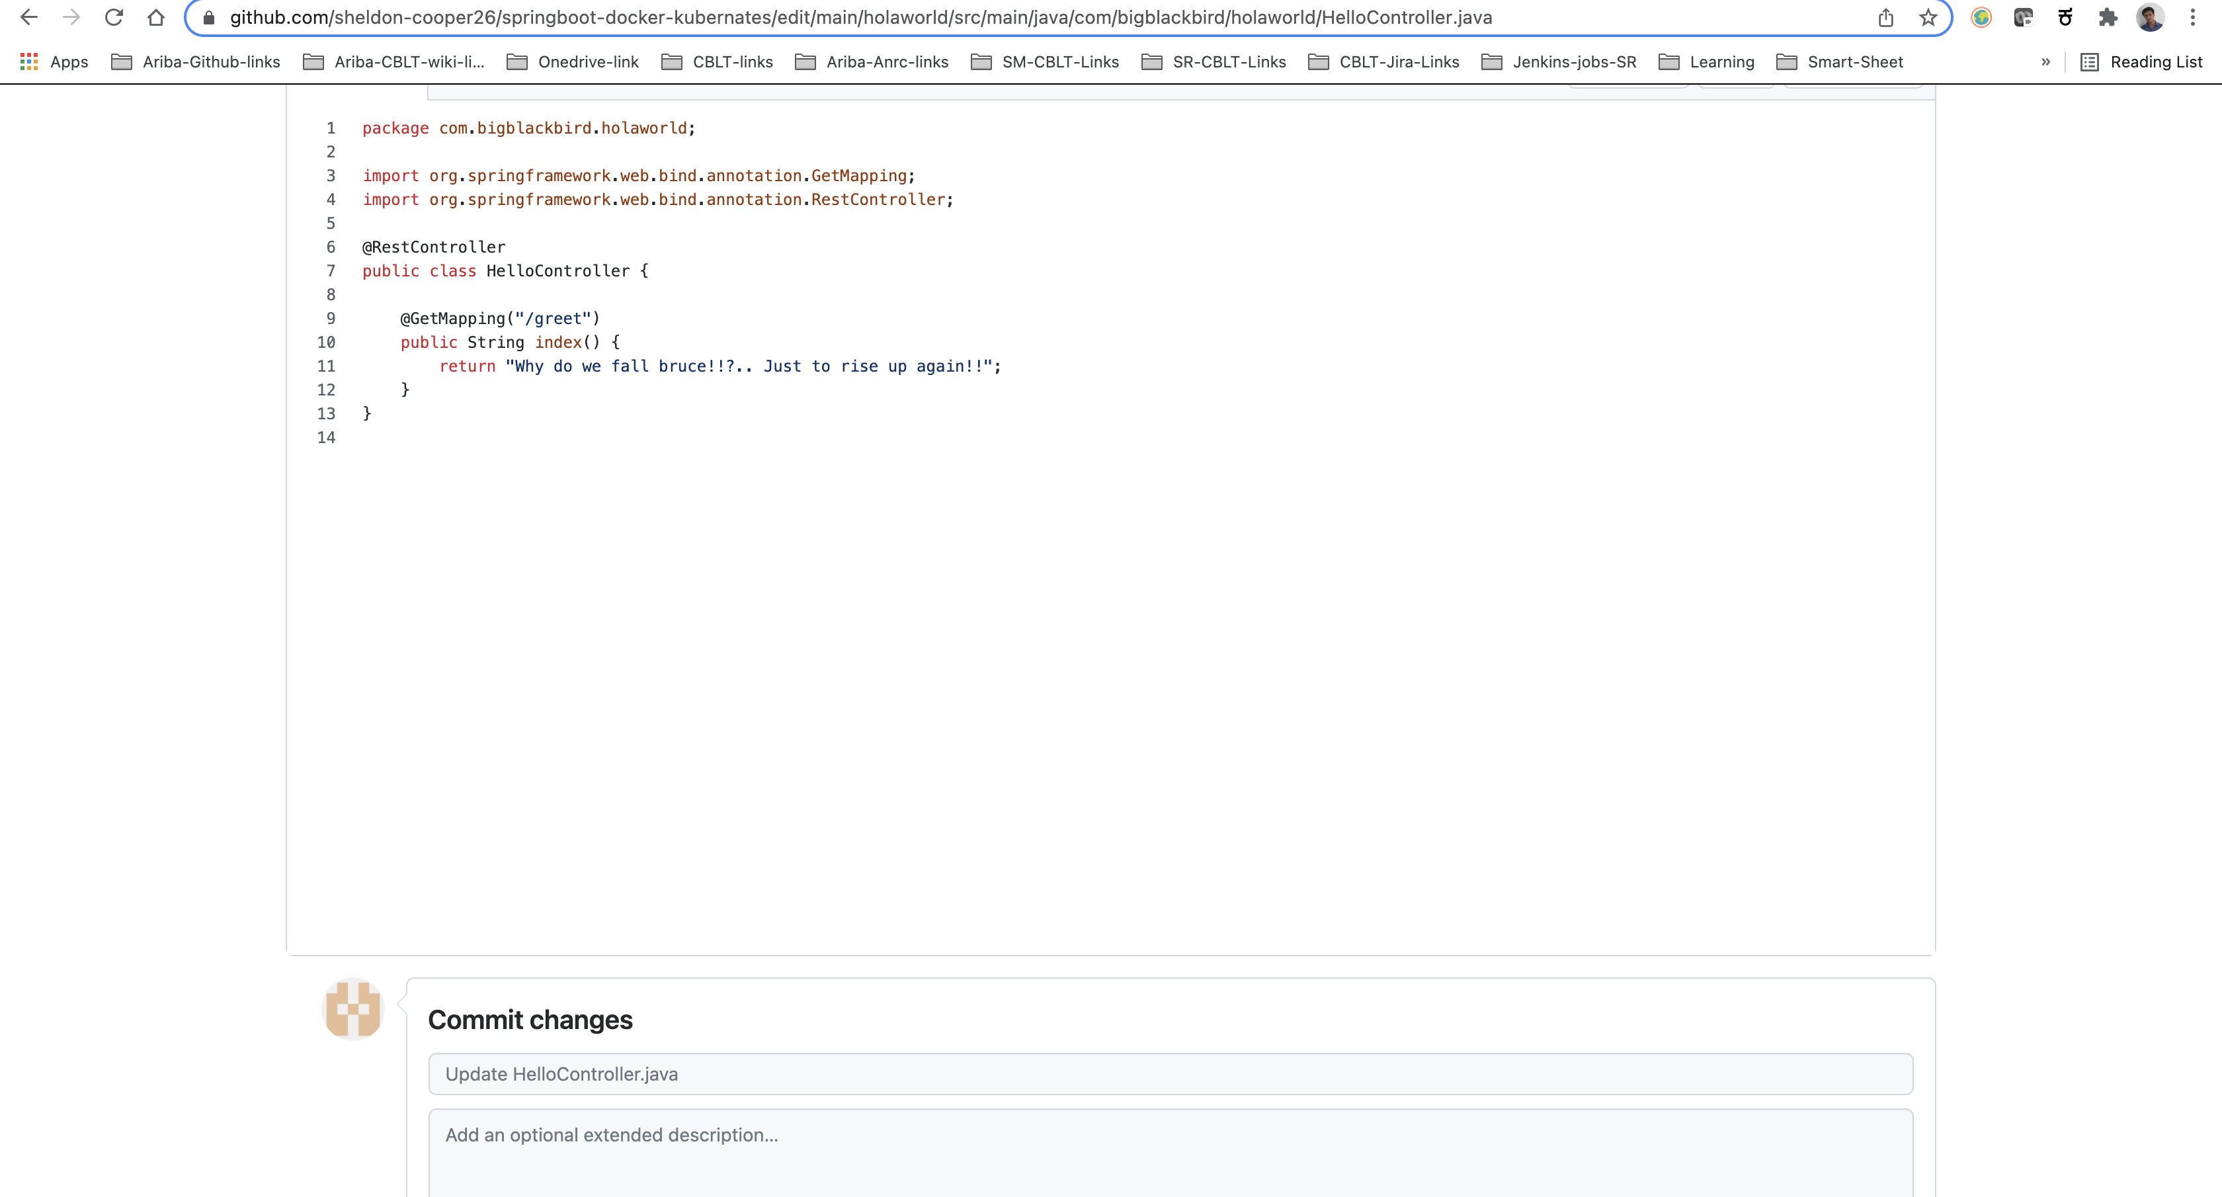2222x1197 pixels.
Task: Open the Chrome profile avatar
Action: point(2151,17)
